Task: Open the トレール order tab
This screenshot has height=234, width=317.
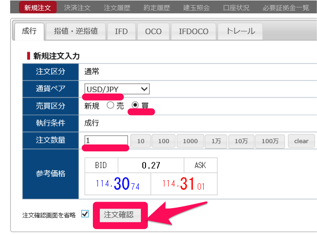Action: (x=240, y=31)
